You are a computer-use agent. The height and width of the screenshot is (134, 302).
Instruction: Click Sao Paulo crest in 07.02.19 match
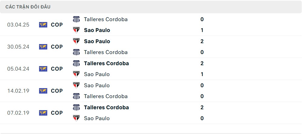pos(76,118)
